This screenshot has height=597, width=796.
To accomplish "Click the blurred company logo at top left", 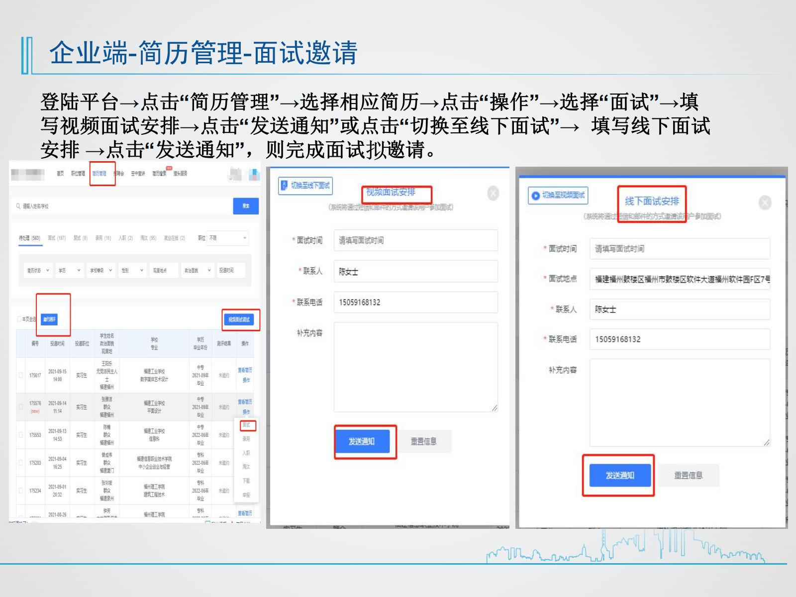I will click(27, 174).
